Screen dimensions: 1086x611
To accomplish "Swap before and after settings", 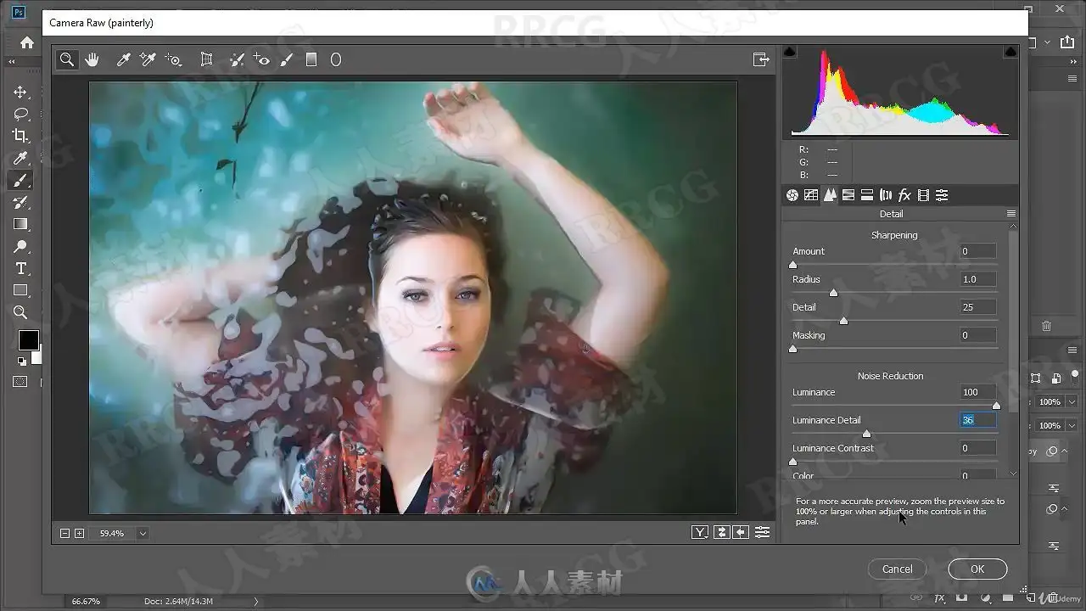I will coord(721,532).
